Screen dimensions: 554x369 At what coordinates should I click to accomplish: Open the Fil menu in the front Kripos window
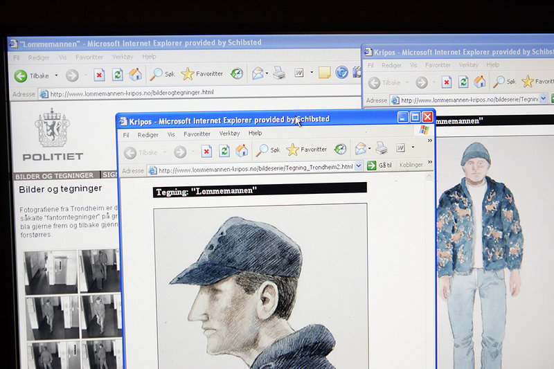point(126,135)
